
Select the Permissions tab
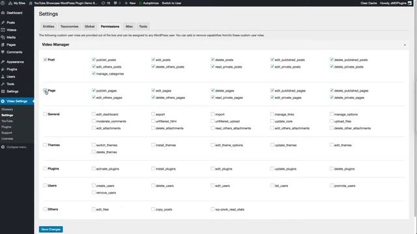pyautogui.click(x=110, y=26)
